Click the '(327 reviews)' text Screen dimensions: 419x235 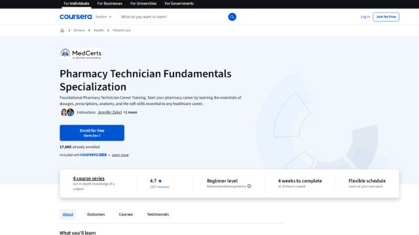[x=160, y=187]
